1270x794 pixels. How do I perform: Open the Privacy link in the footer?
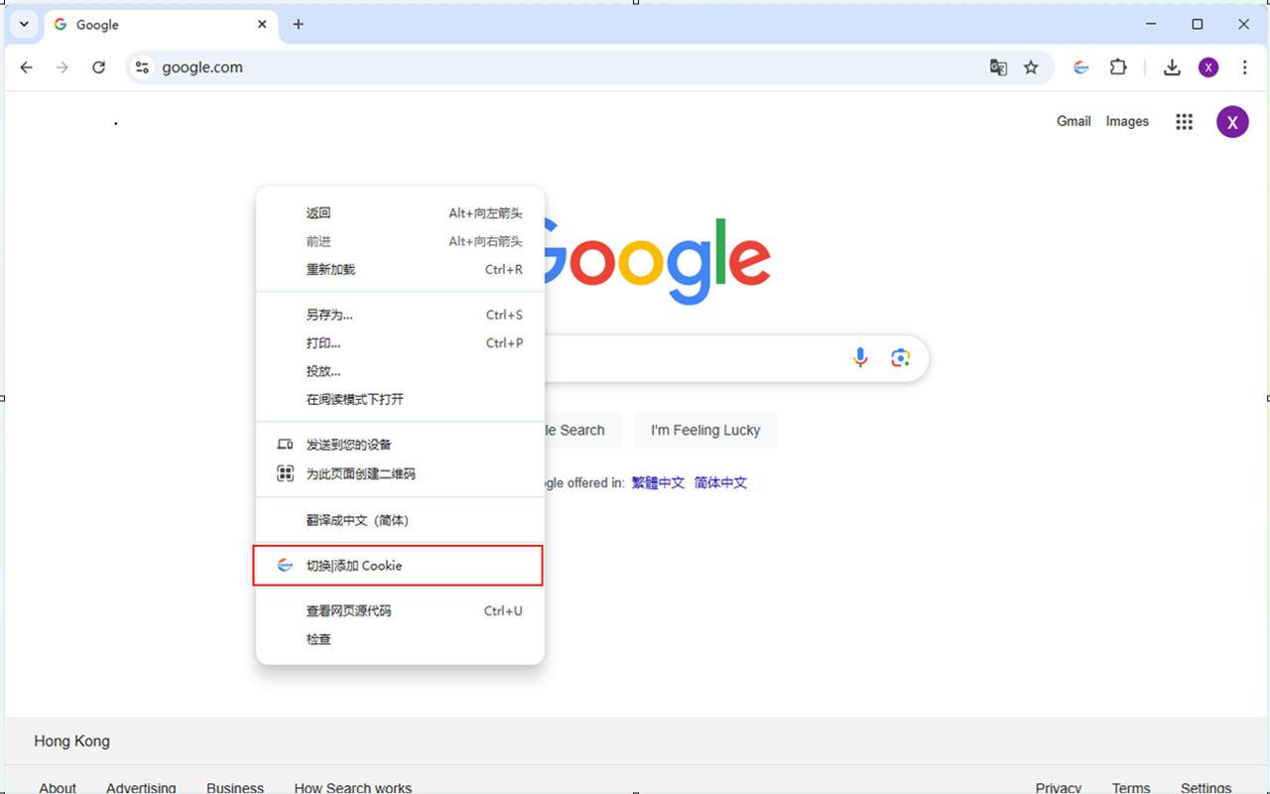tap(1058, 786)
